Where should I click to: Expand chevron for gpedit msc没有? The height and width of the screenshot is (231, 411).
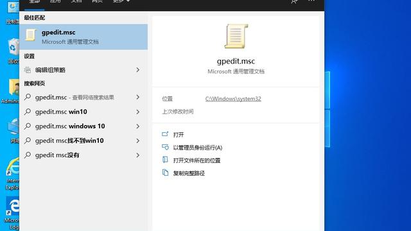[138, 155]
